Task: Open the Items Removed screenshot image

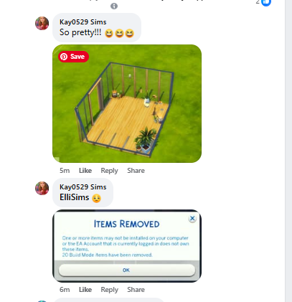Action: coord(127,246)
